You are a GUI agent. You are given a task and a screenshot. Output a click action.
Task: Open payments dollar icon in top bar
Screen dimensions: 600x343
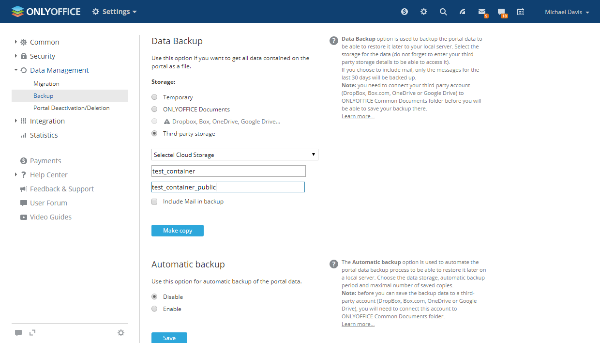pos(405,12)
